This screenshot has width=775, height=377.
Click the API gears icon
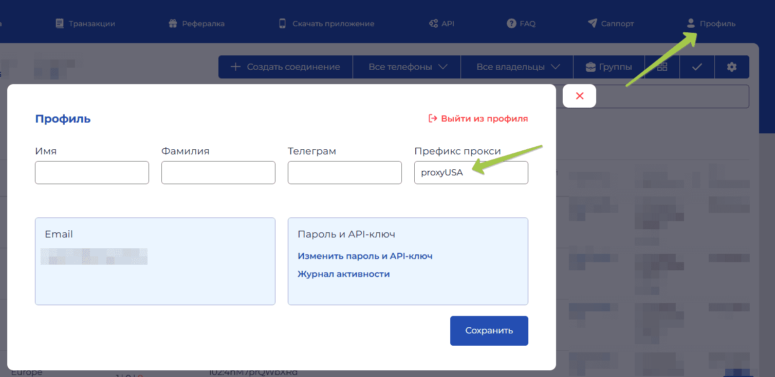tap(433, 24)
